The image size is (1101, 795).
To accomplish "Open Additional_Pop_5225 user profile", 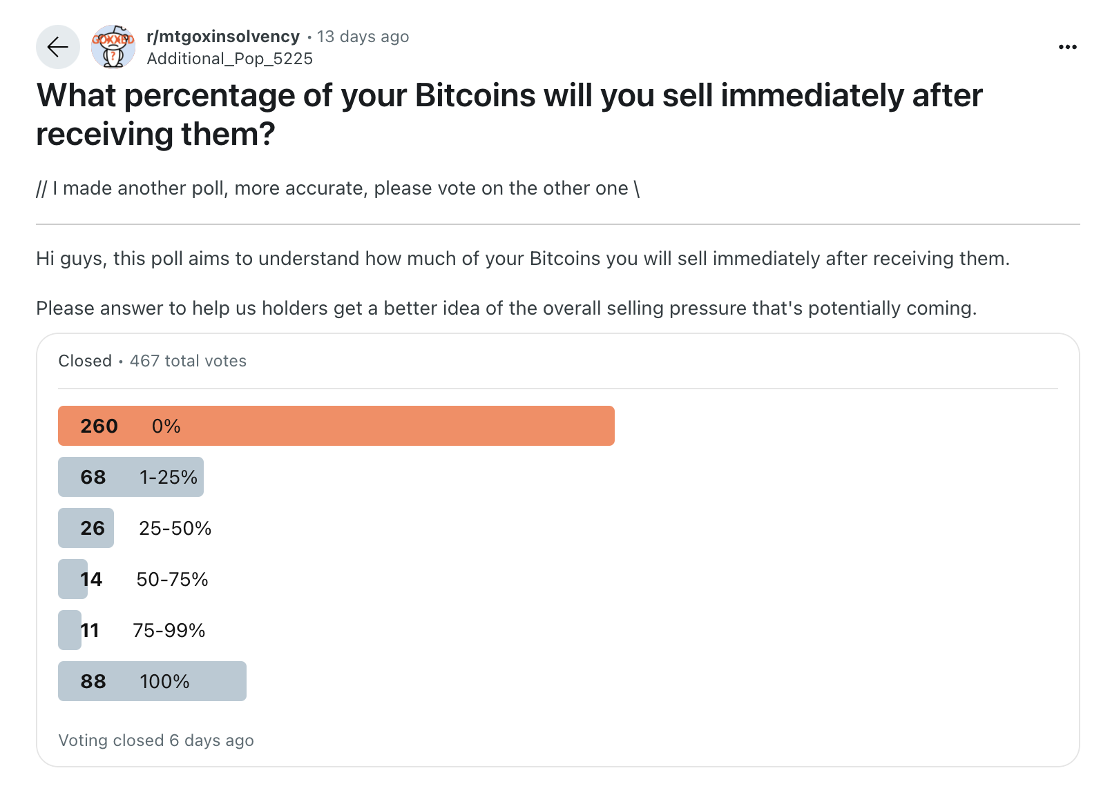I will 230,59.
